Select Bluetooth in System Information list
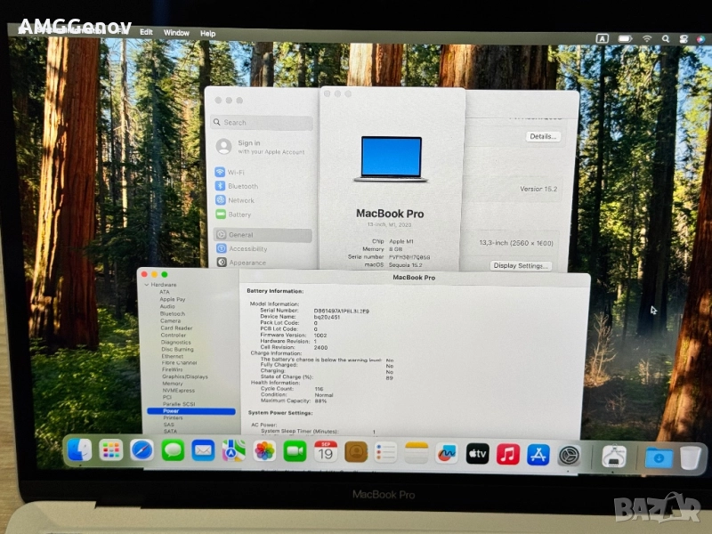The height and width of the screenshot is (534, 712). [172, 314]
